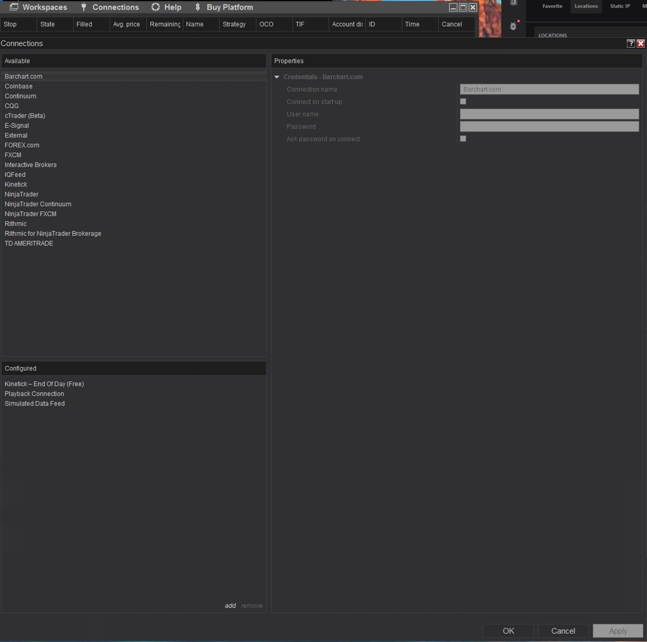
Task: Select External in Available list
Action: point(134,135)
